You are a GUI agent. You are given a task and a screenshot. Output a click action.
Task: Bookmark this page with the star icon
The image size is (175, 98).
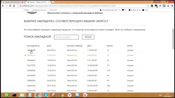click(148, 6)
